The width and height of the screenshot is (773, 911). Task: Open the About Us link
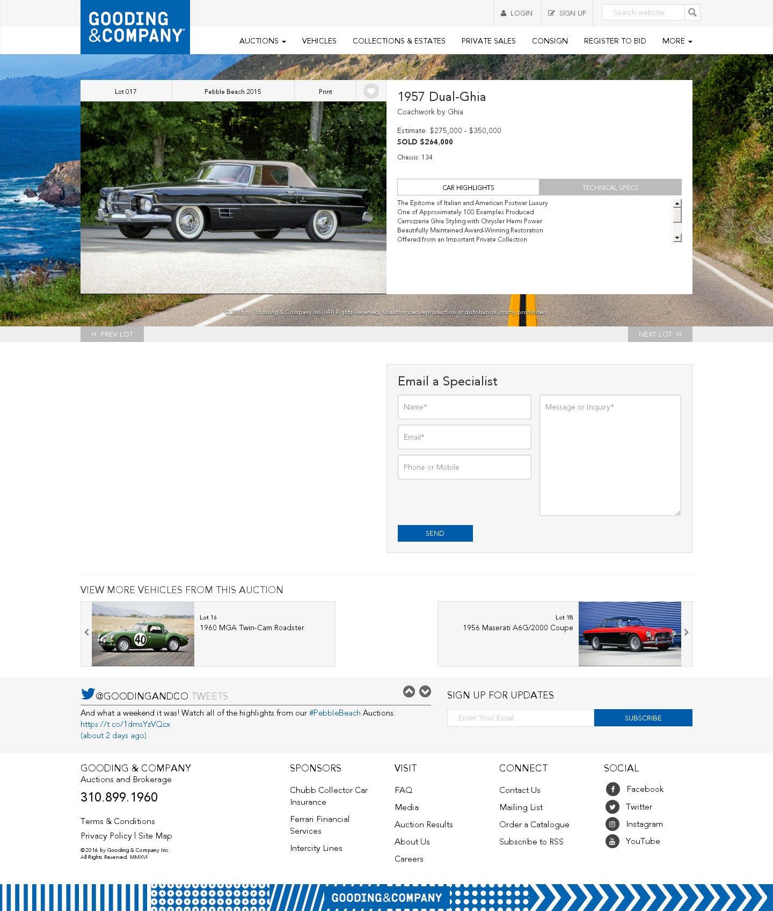click(x=412, y=842)
